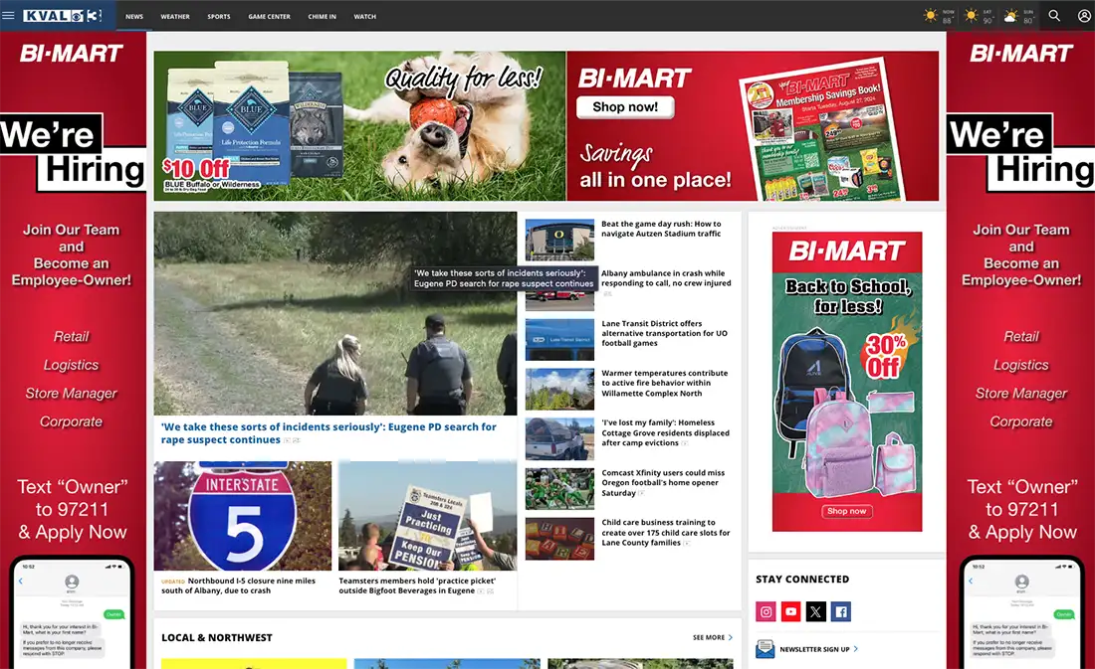Click the police officers in field photo
The height and width of the screenshot is (669, 1095).
[x=335, y=313]
